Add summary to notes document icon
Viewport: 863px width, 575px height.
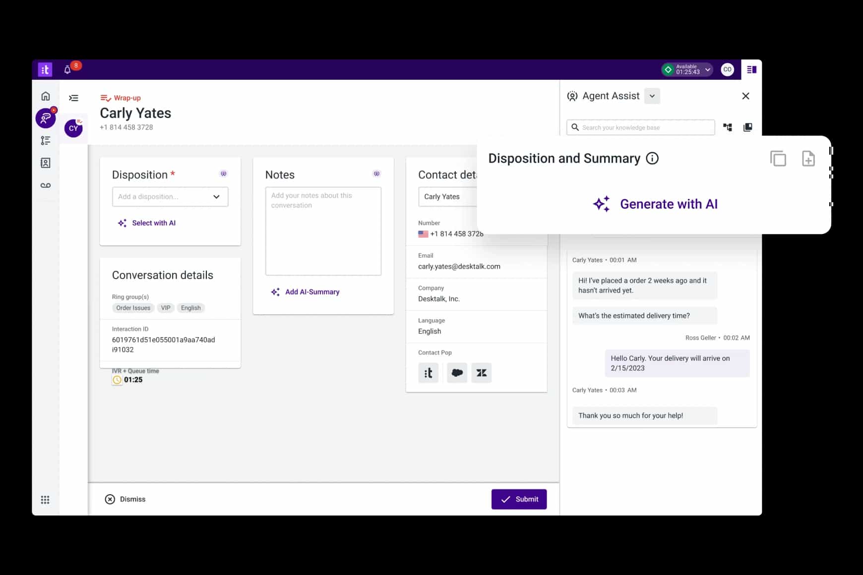coord(808,159)
